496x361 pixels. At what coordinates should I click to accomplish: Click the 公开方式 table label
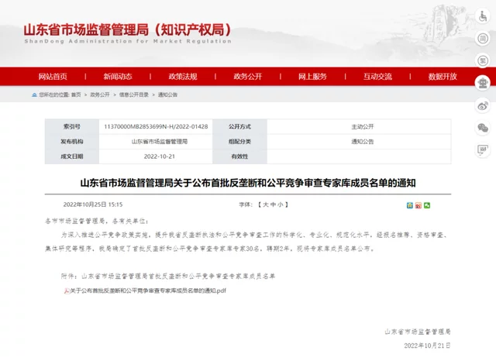coord(239,127)
